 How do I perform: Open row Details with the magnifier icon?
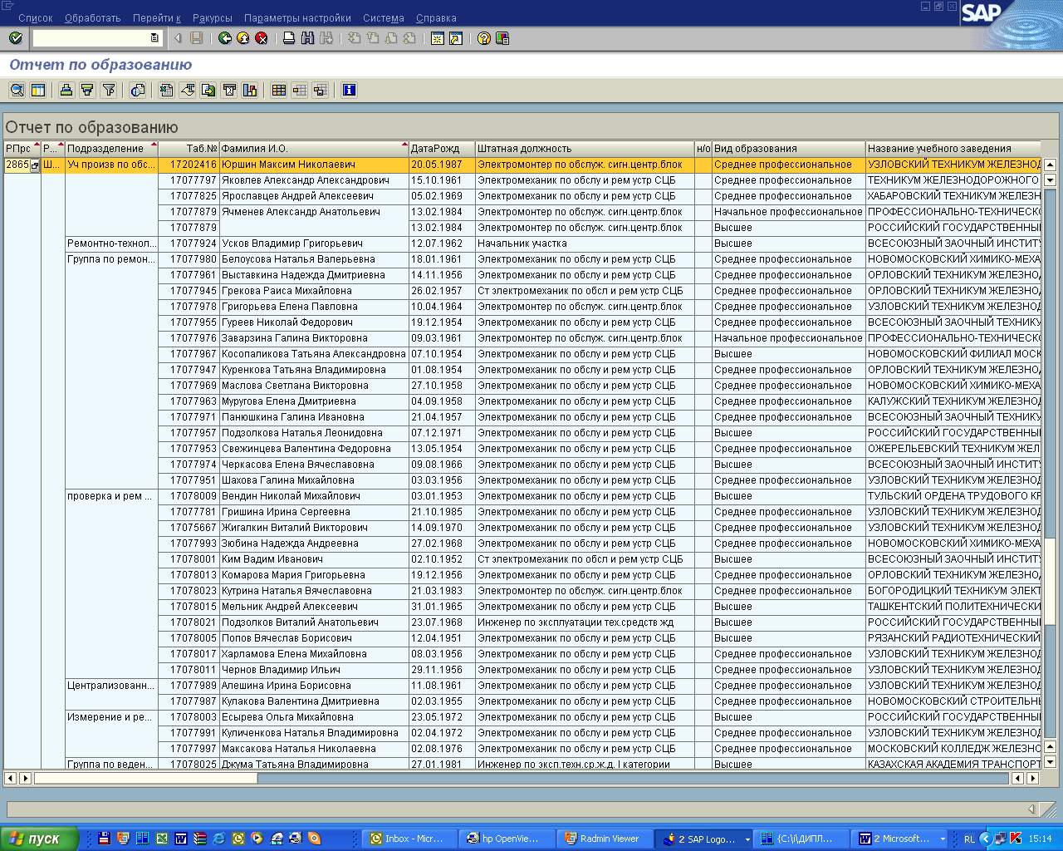click(17, 90)
